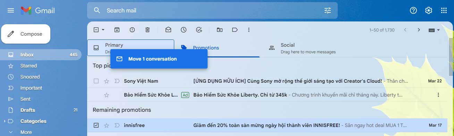Click the Labels icon in toolbar
The width and height of the screenshot is (454, 136).
tap(235, 30)
